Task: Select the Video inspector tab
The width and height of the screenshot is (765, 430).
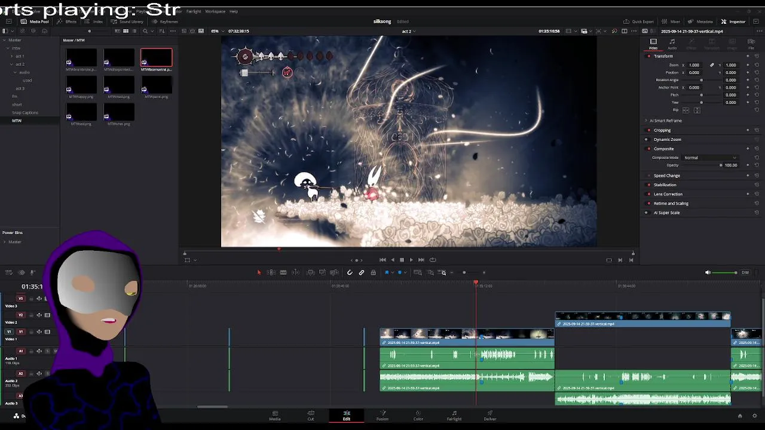Action: [x=653, y=44]
